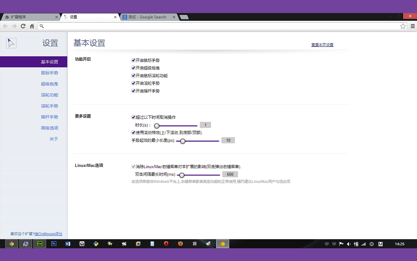Reload the settings page

coord(23,26)
